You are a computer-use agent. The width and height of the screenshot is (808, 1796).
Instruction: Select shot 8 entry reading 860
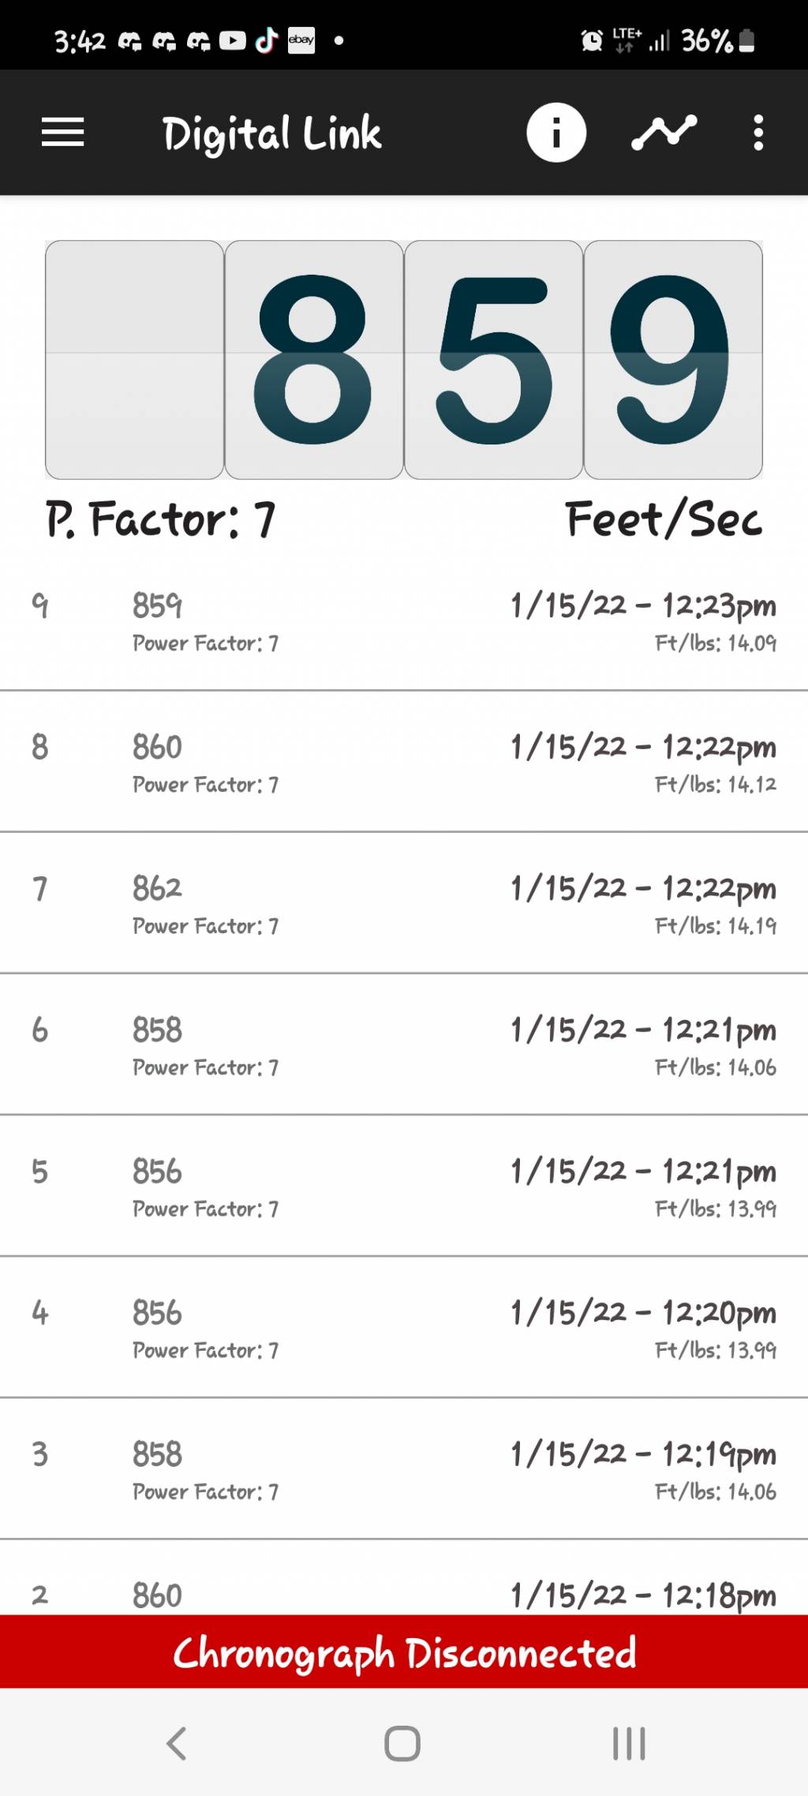point(404,762)
